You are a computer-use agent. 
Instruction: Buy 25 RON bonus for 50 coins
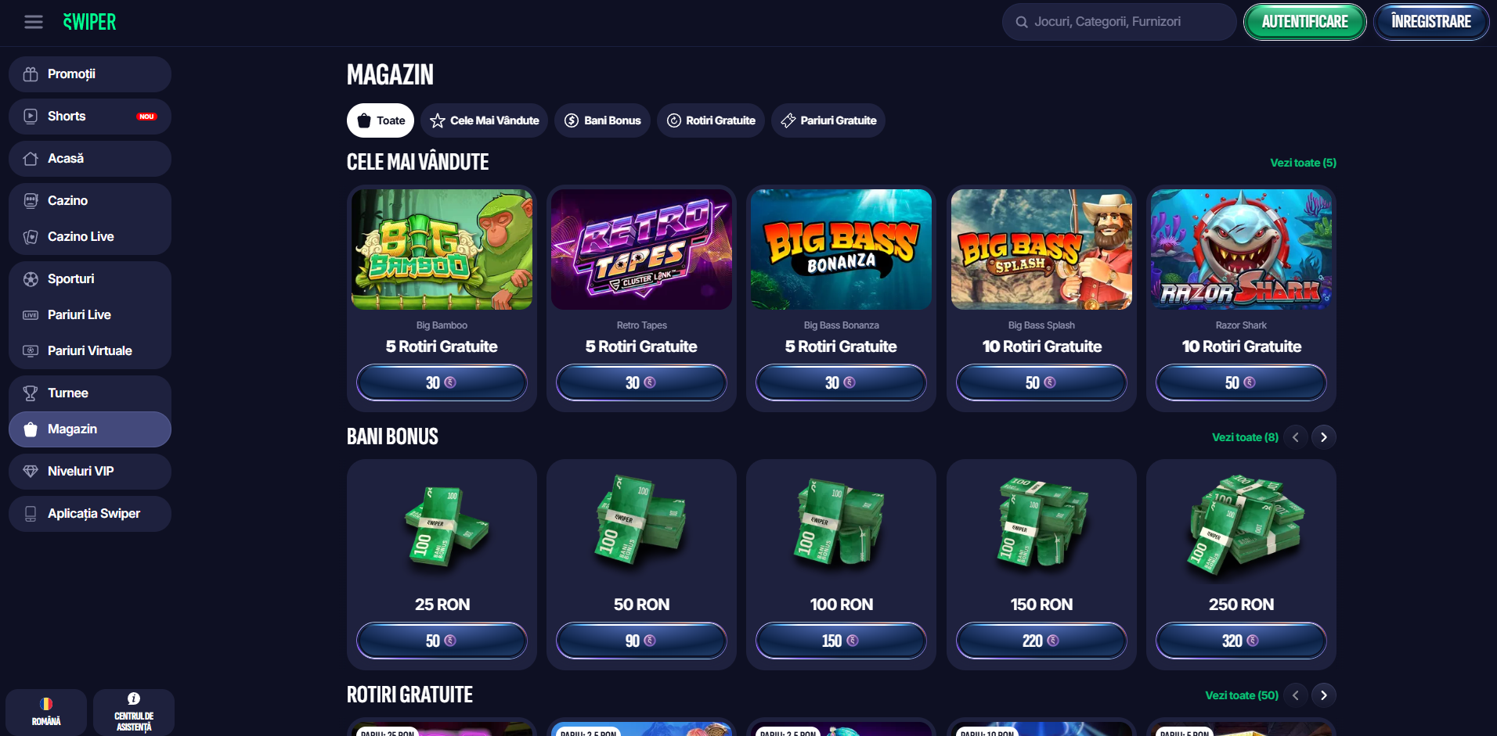tap(442, 641)
